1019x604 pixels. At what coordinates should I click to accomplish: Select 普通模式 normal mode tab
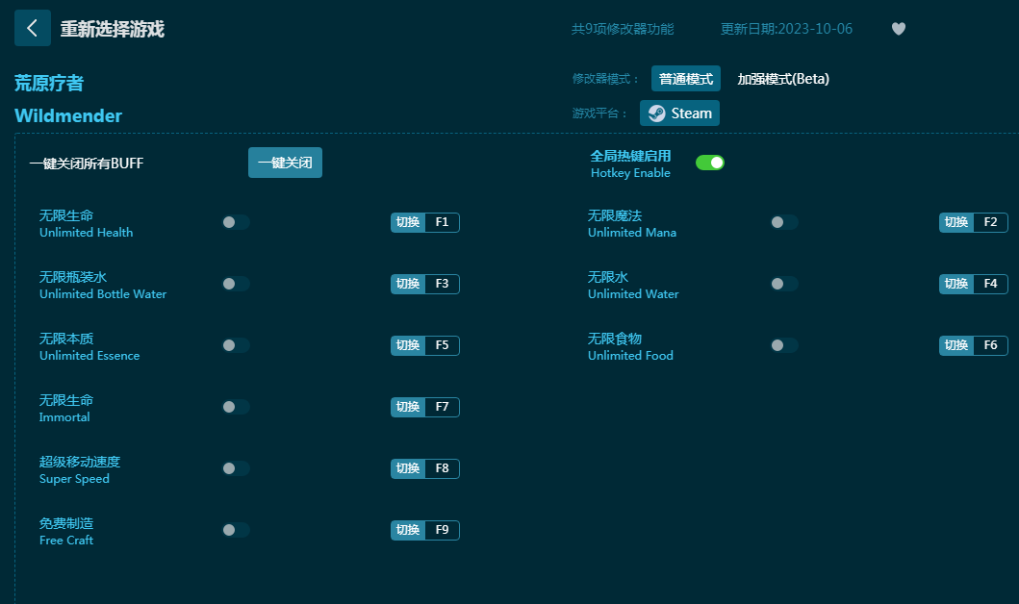coord(685,79)
